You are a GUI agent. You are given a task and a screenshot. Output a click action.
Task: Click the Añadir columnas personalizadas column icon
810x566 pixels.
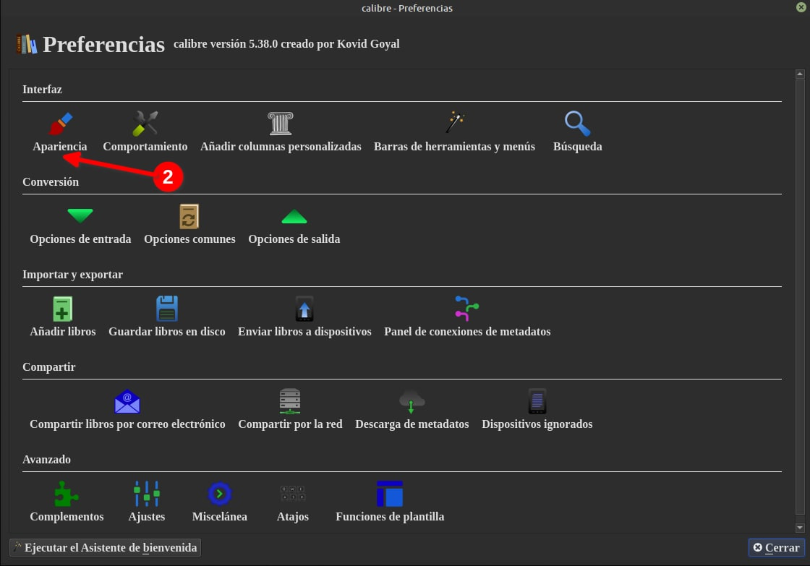(281, 124)
